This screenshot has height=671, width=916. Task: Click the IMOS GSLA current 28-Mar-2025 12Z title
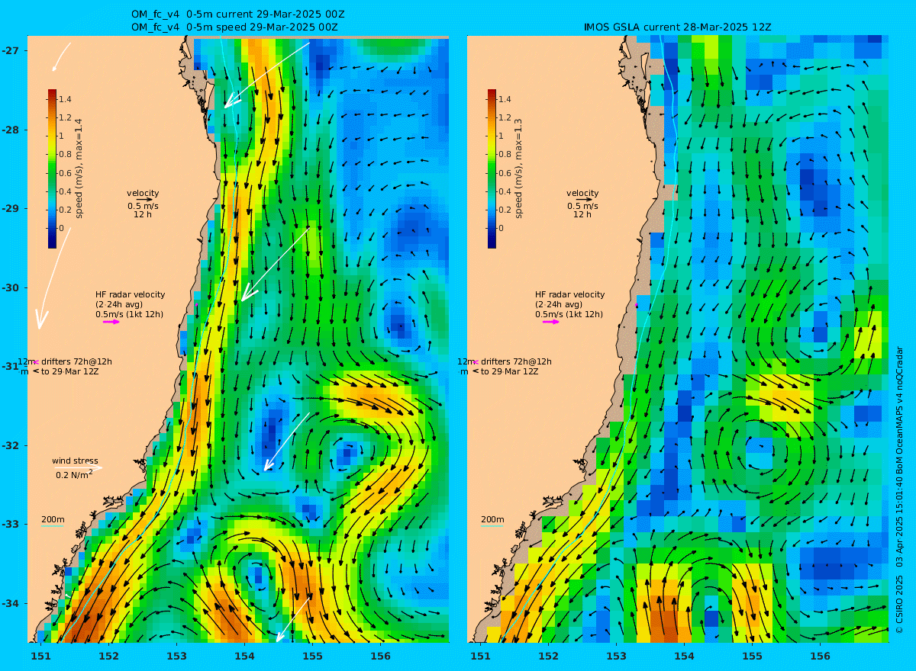(677, 27)
